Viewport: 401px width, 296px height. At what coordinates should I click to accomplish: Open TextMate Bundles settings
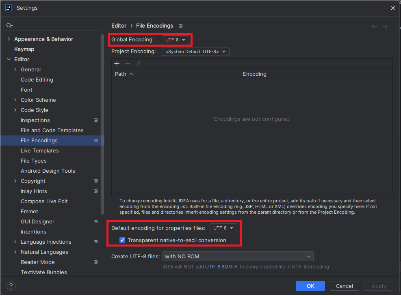click(x=44, y=272)
